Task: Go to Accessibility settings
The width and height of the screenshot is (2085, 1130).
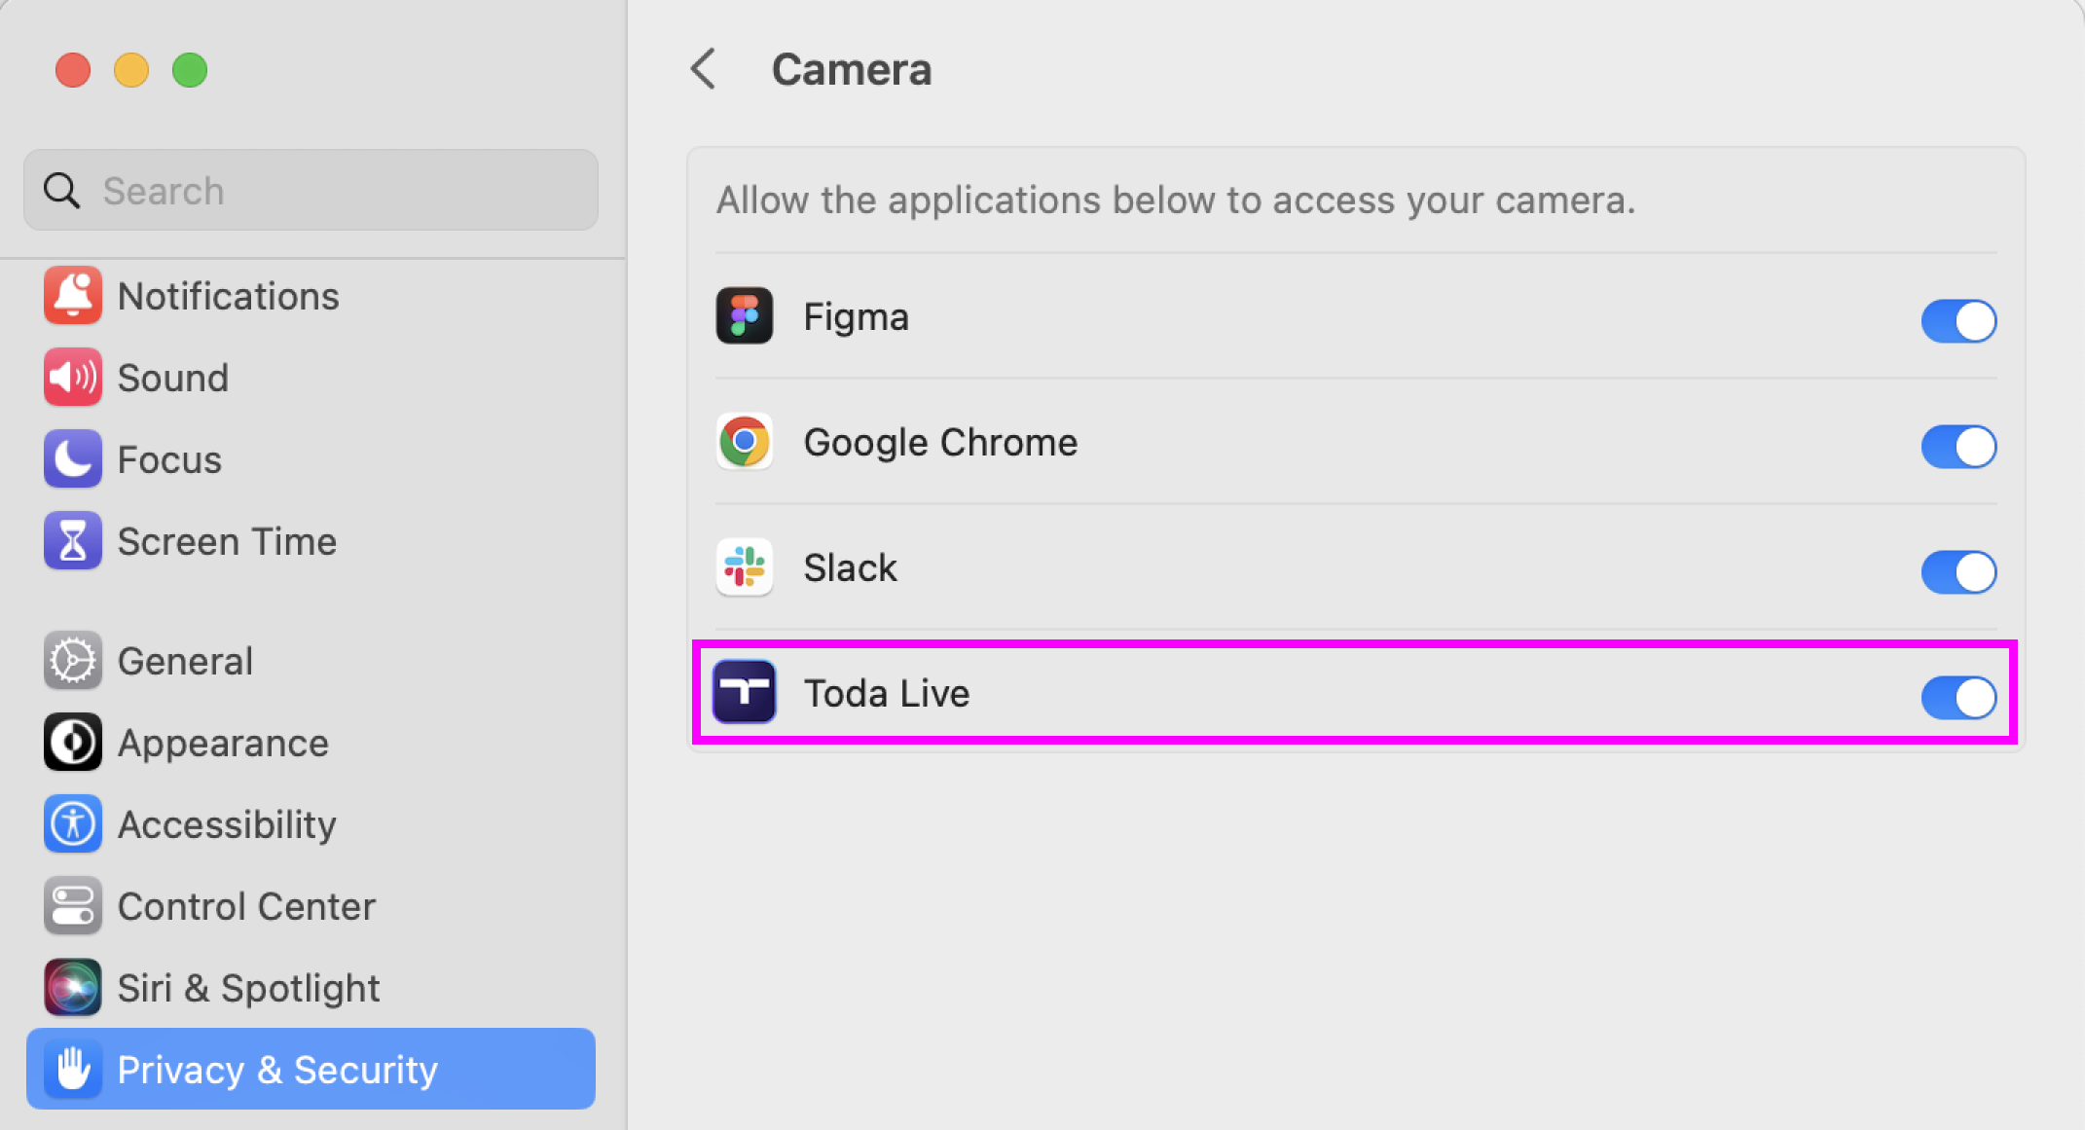Action: click(x=226, y=825)
